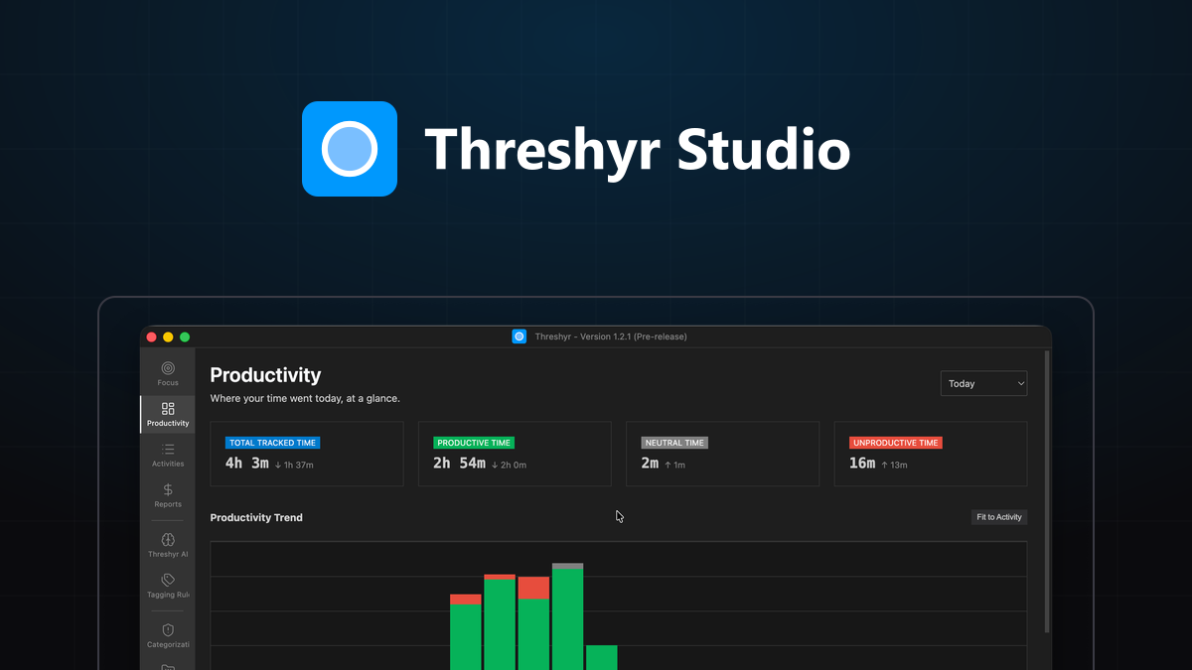Screen dimensions: 1192x670
Task: Click the "2h 0m" change indicator
Action: (509, 465)
